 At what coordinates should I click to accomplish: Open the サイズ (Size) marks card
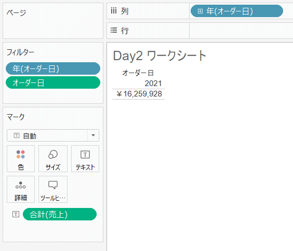point(53,159)
